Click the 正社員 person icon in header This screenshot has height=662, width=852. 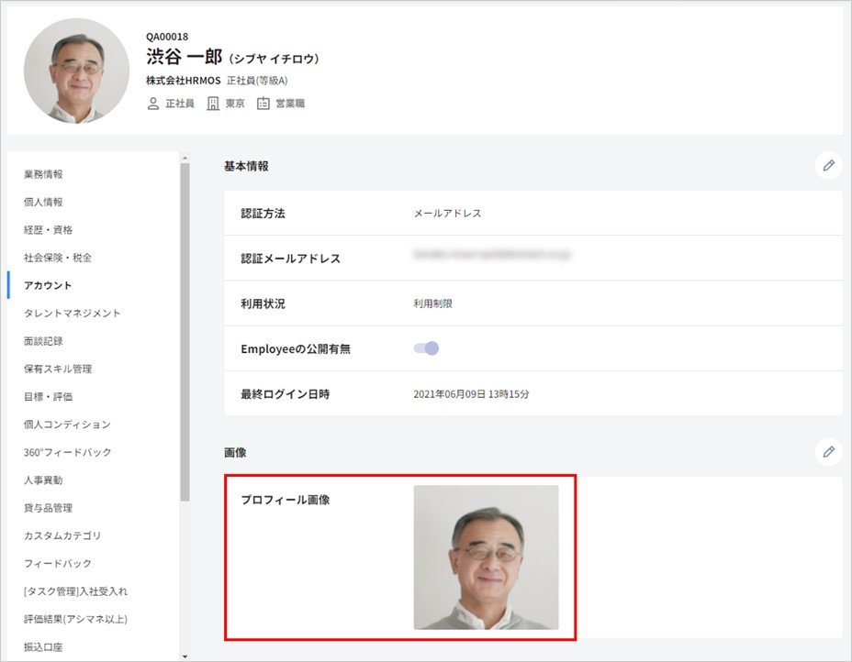point(153,104)
